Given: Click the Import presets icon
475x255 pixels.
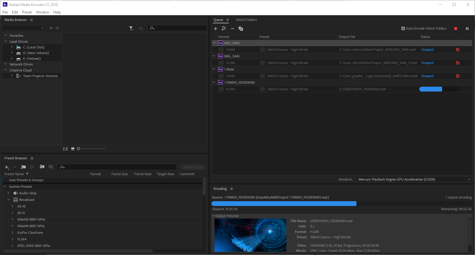Looking at the screenshot, I should (x=42, y=167).
